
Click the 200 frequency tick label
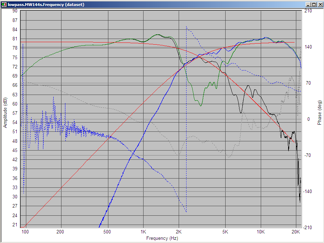pyautogui.click(x=60, y=232)
